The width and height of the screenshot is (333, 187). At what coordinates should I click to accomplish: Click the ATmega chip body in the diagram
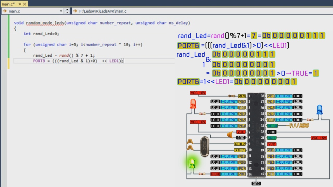(256, 135)
